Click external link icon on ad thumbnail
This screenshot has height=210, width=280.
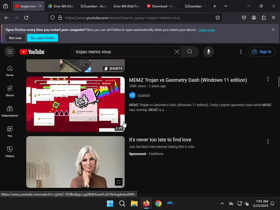click(119, 182)
